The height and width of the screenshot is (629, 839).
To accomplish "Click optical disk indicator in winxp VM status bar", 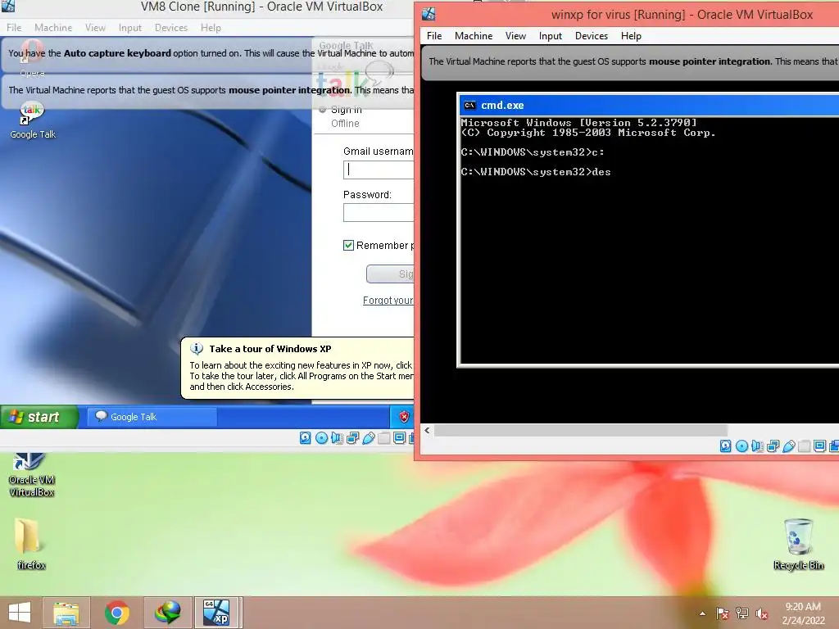I will pyautogui.click(x=741, y=446).
